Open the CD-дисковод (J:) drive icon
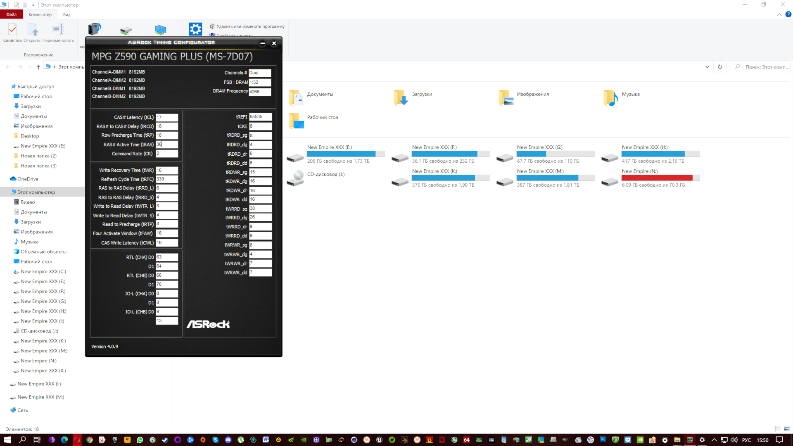The height and width of the screenshot is (446, 793). pos(296,178)
